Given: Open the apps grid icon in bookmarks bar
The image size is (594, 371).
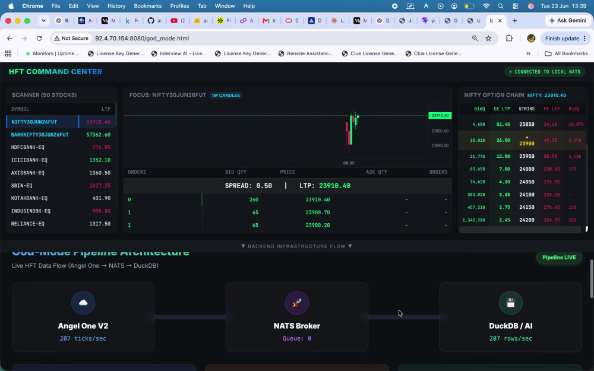Looking at the screenshot, I should [8, 53].
